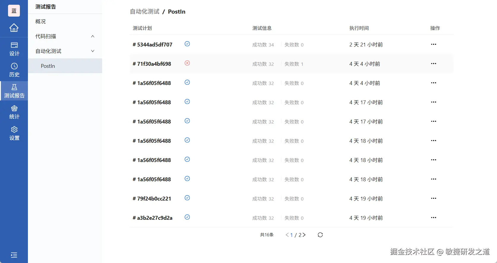Open the 历史 history section
Image resolution: width=497 pixels, height=263 pixels.
point(14,70)
